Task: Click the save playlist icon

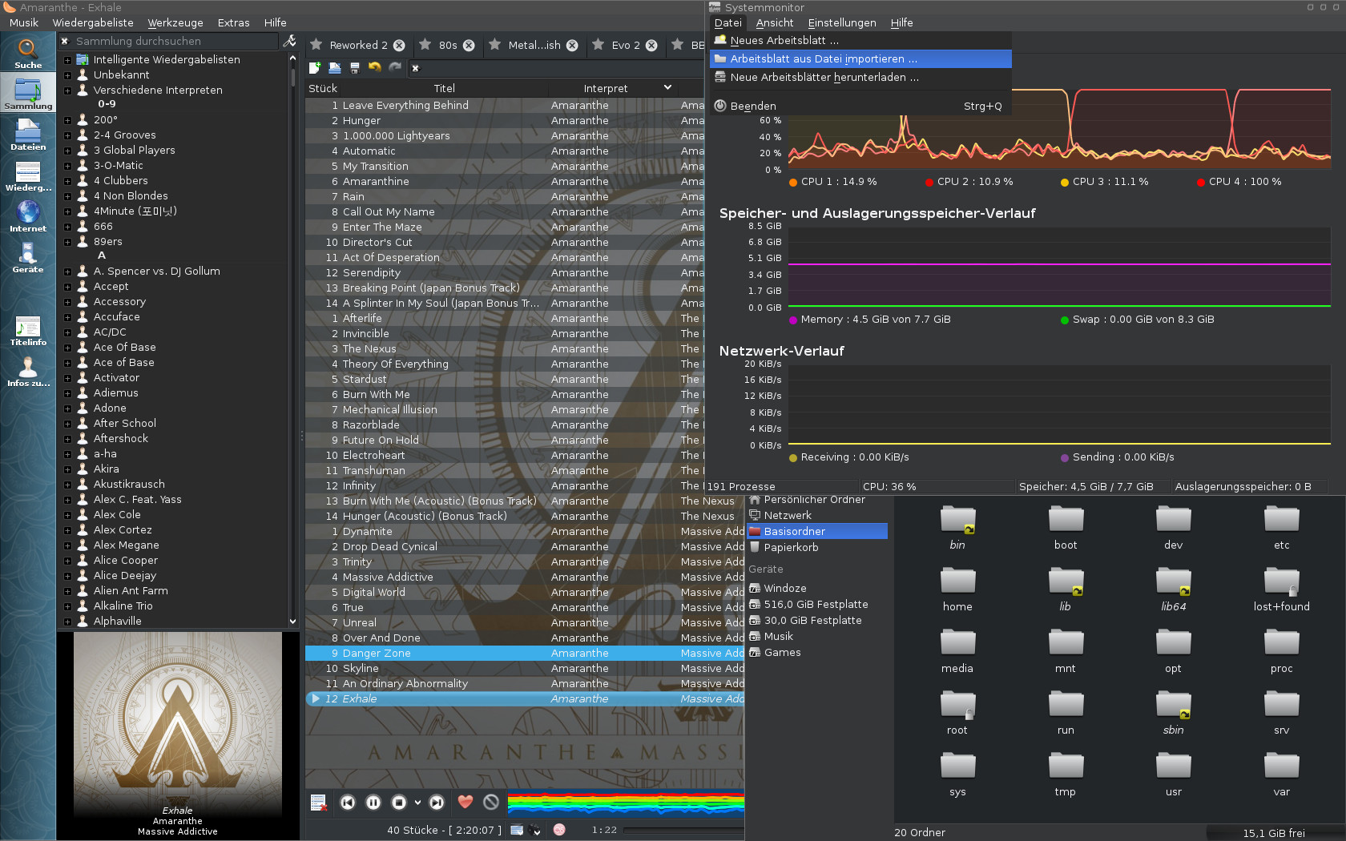Action: (355, 68)
